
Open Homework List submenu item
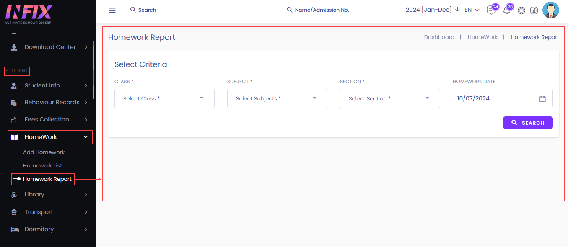[x=43, y=165]
